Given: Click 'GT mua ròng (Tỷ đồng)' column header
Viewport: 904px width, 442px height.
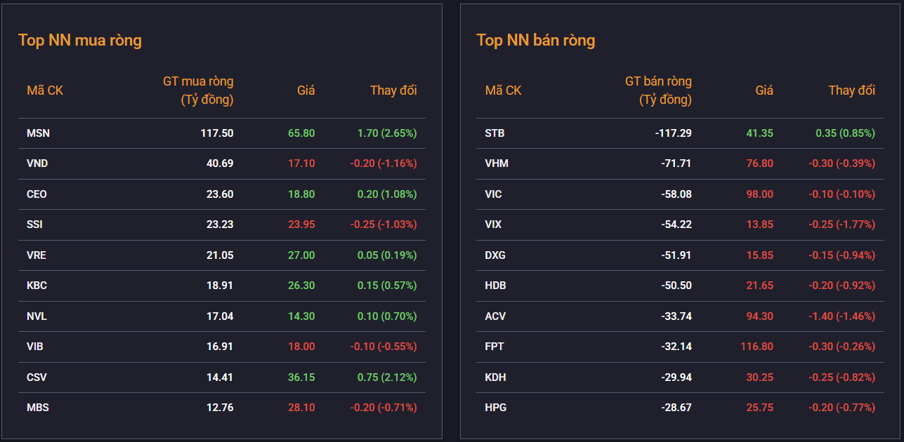Looking at the screenshot, I should (x=198, y=91).
